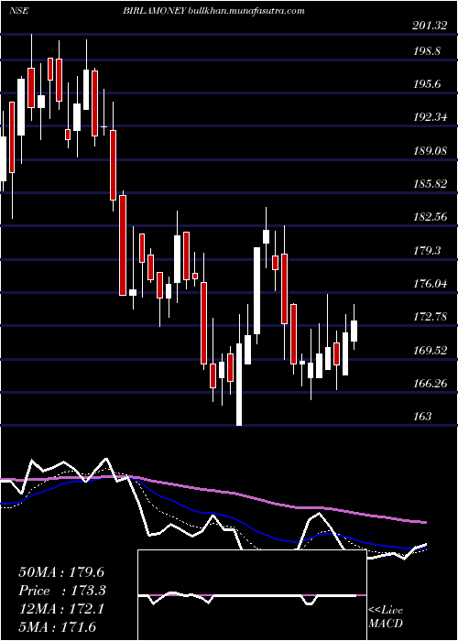This screenshot has width=458, height=641.
Task: Click the 176.04 price axis label
Action: point(429,284)
